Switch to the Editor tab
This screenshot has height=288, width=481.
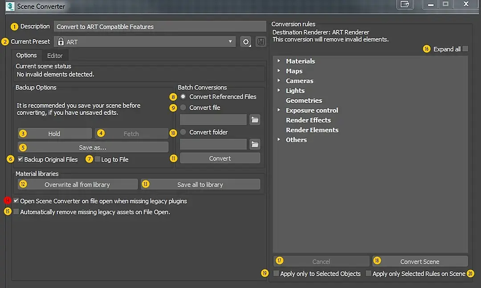click(x=55, y=56)
